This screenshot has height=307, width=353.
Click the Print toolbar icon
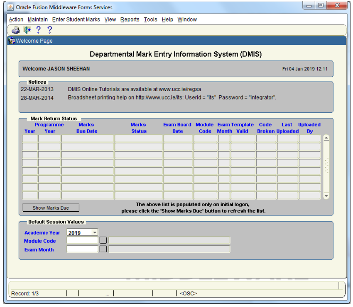tap(15, 30)
